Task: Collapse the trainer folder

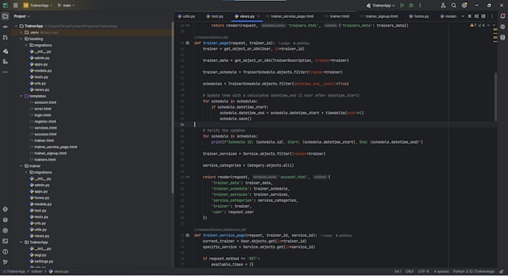Action: tap(21, 166)
